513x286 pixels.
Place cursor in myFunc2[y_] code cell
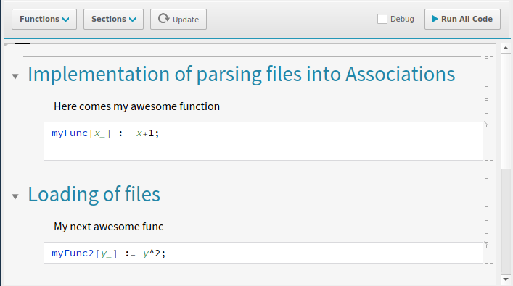pos(263,253)
